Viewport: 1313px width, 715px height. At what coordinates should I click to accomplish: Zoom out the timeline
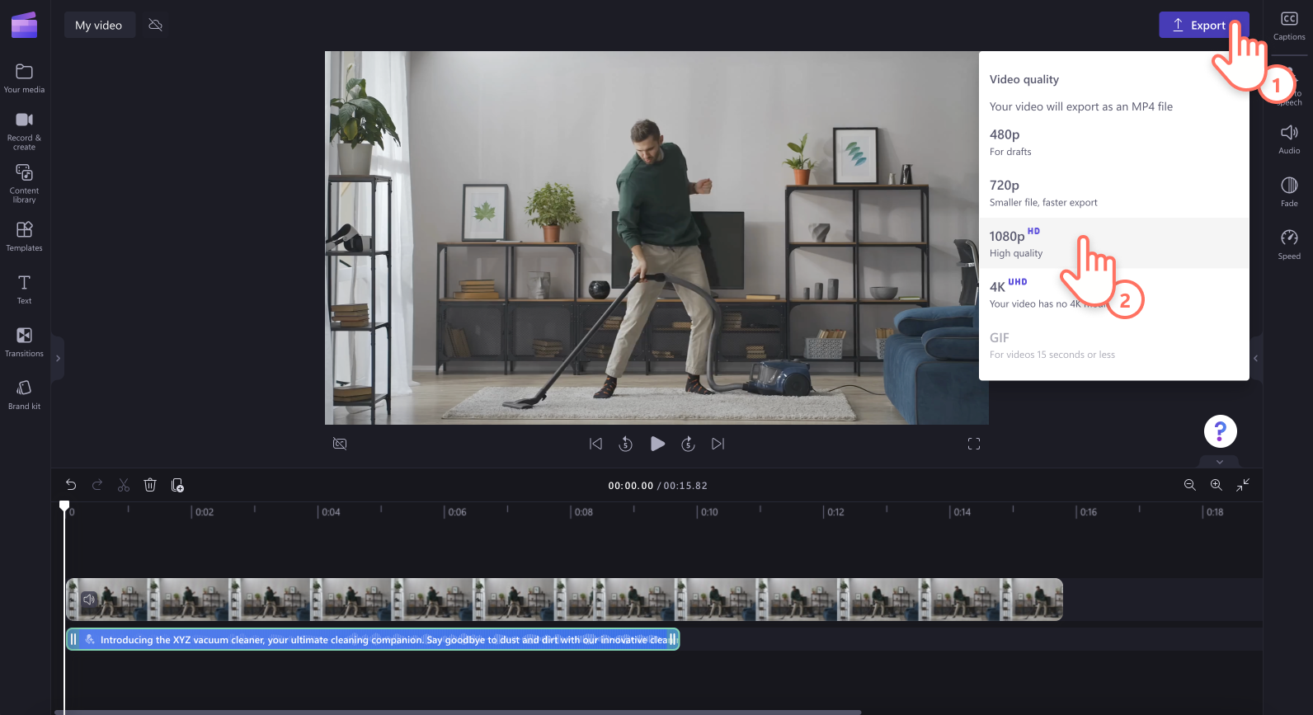coord(1189,485)
